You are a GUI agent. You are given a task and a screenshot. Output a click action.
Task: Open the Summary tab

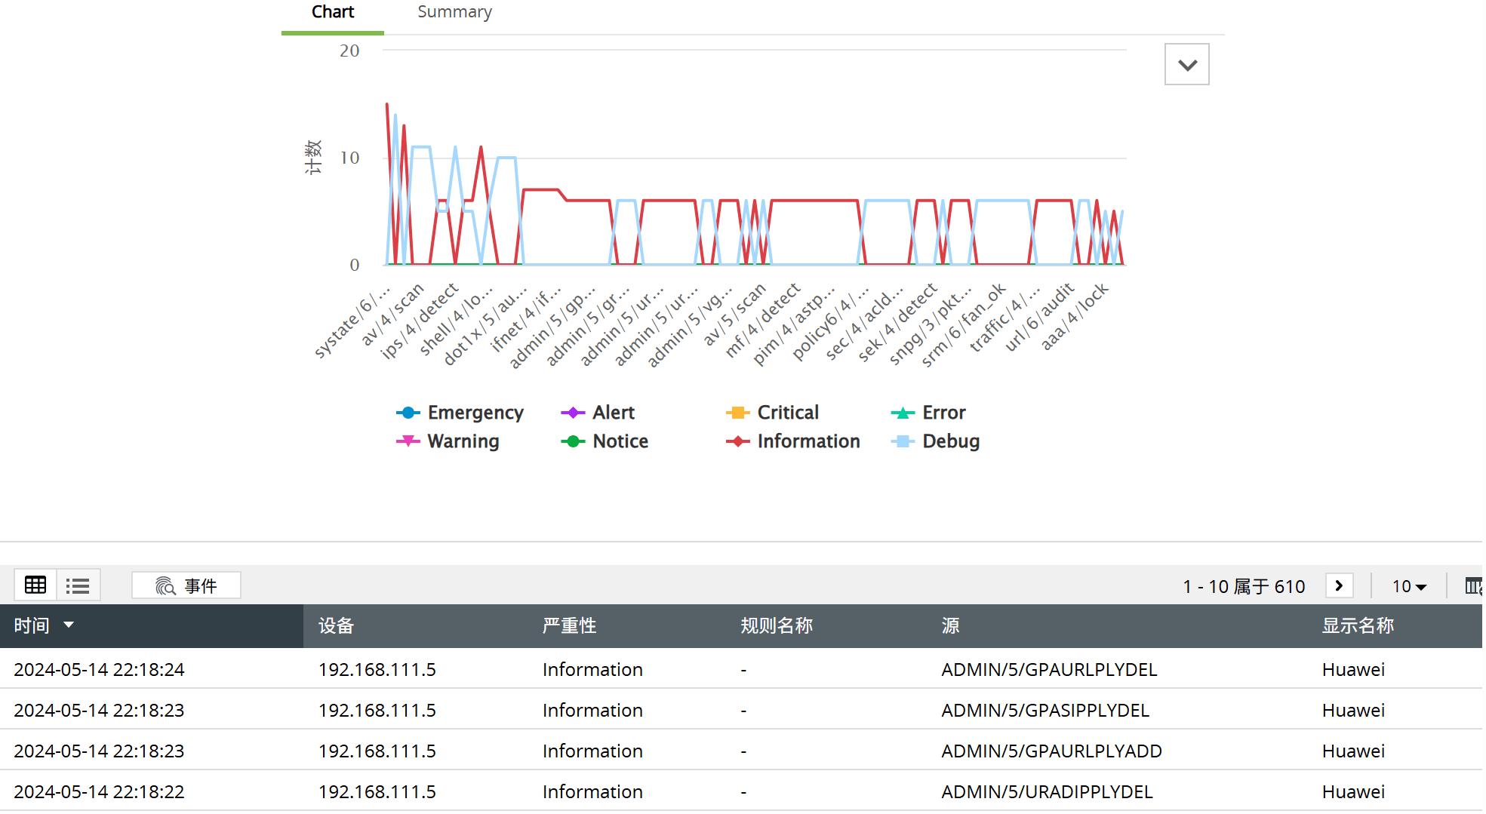[x=454, y=12]
